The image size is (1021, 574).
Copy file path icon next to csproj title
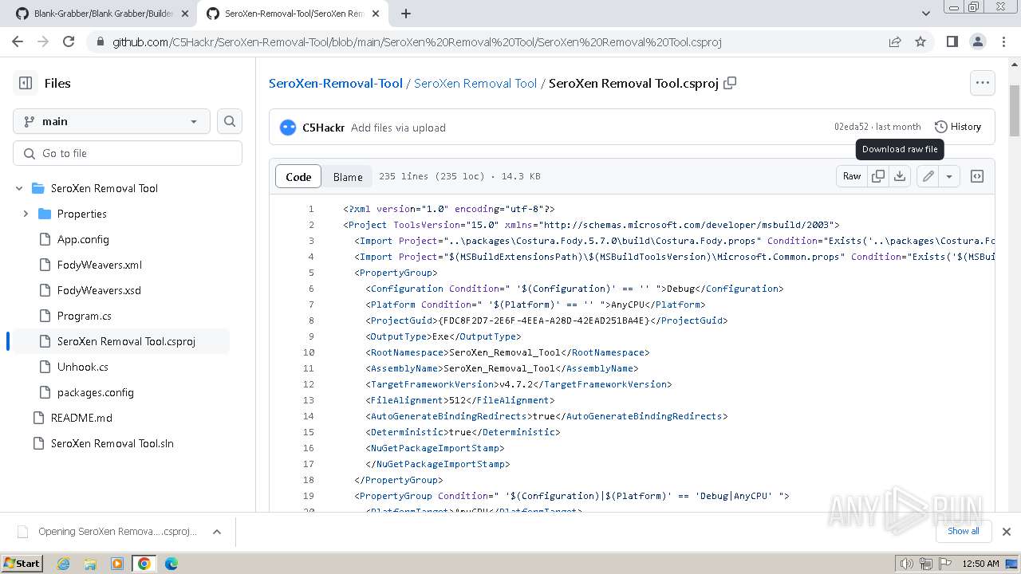[730, 83]
